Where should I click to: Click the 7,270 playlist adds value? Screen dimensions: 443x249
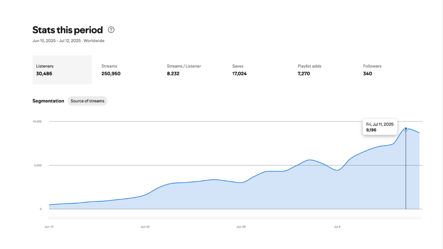[304, 74]
